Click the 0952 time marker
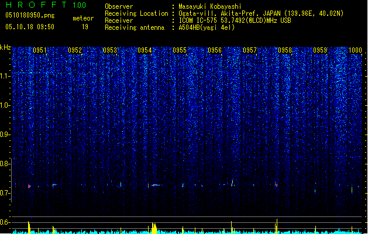The height and width of the screenshot is (234, 368). pos(75,50)
